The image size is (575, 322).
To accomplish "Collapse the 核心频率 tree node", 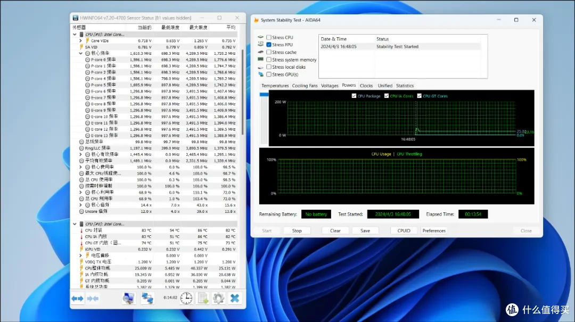I will coord(81,54).
